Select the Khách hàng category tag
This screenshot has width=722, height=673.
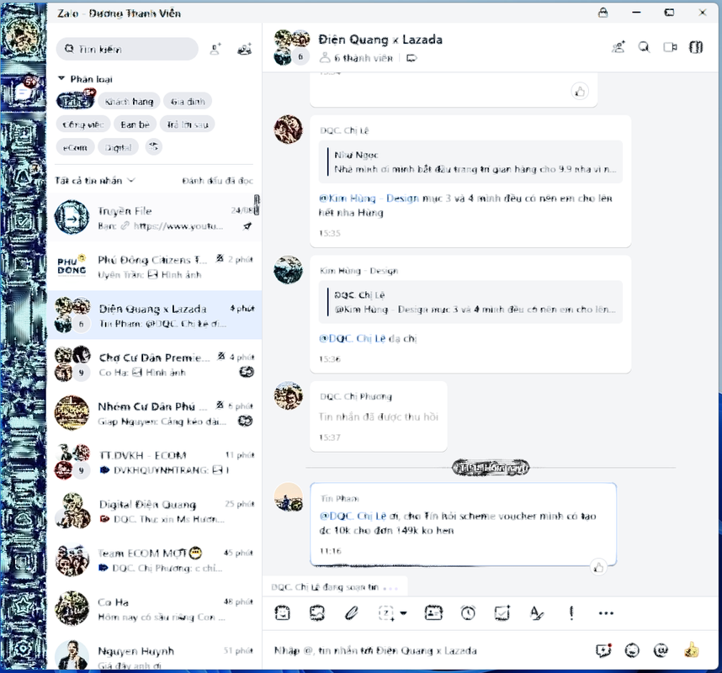(x=129, y=101)
